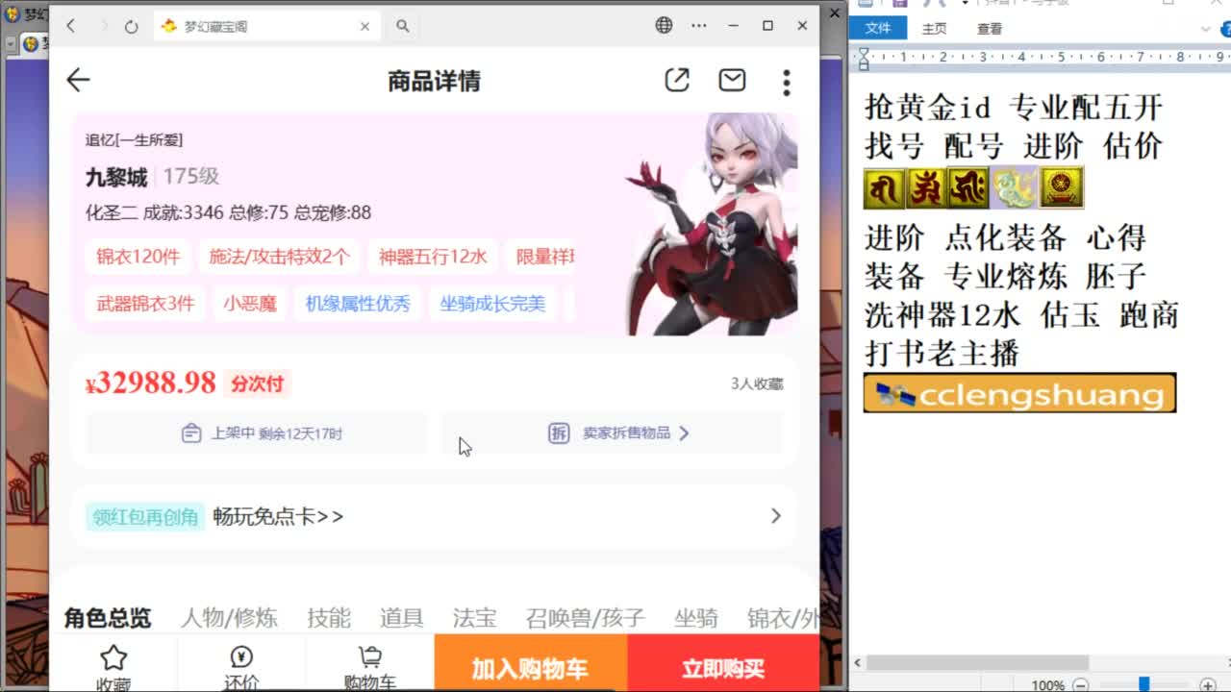This screenshot has width=1231, height=692.
Task: Select the 召唤兽/孩子 tab
Action: pyautogui.click(x=585, y=618)
